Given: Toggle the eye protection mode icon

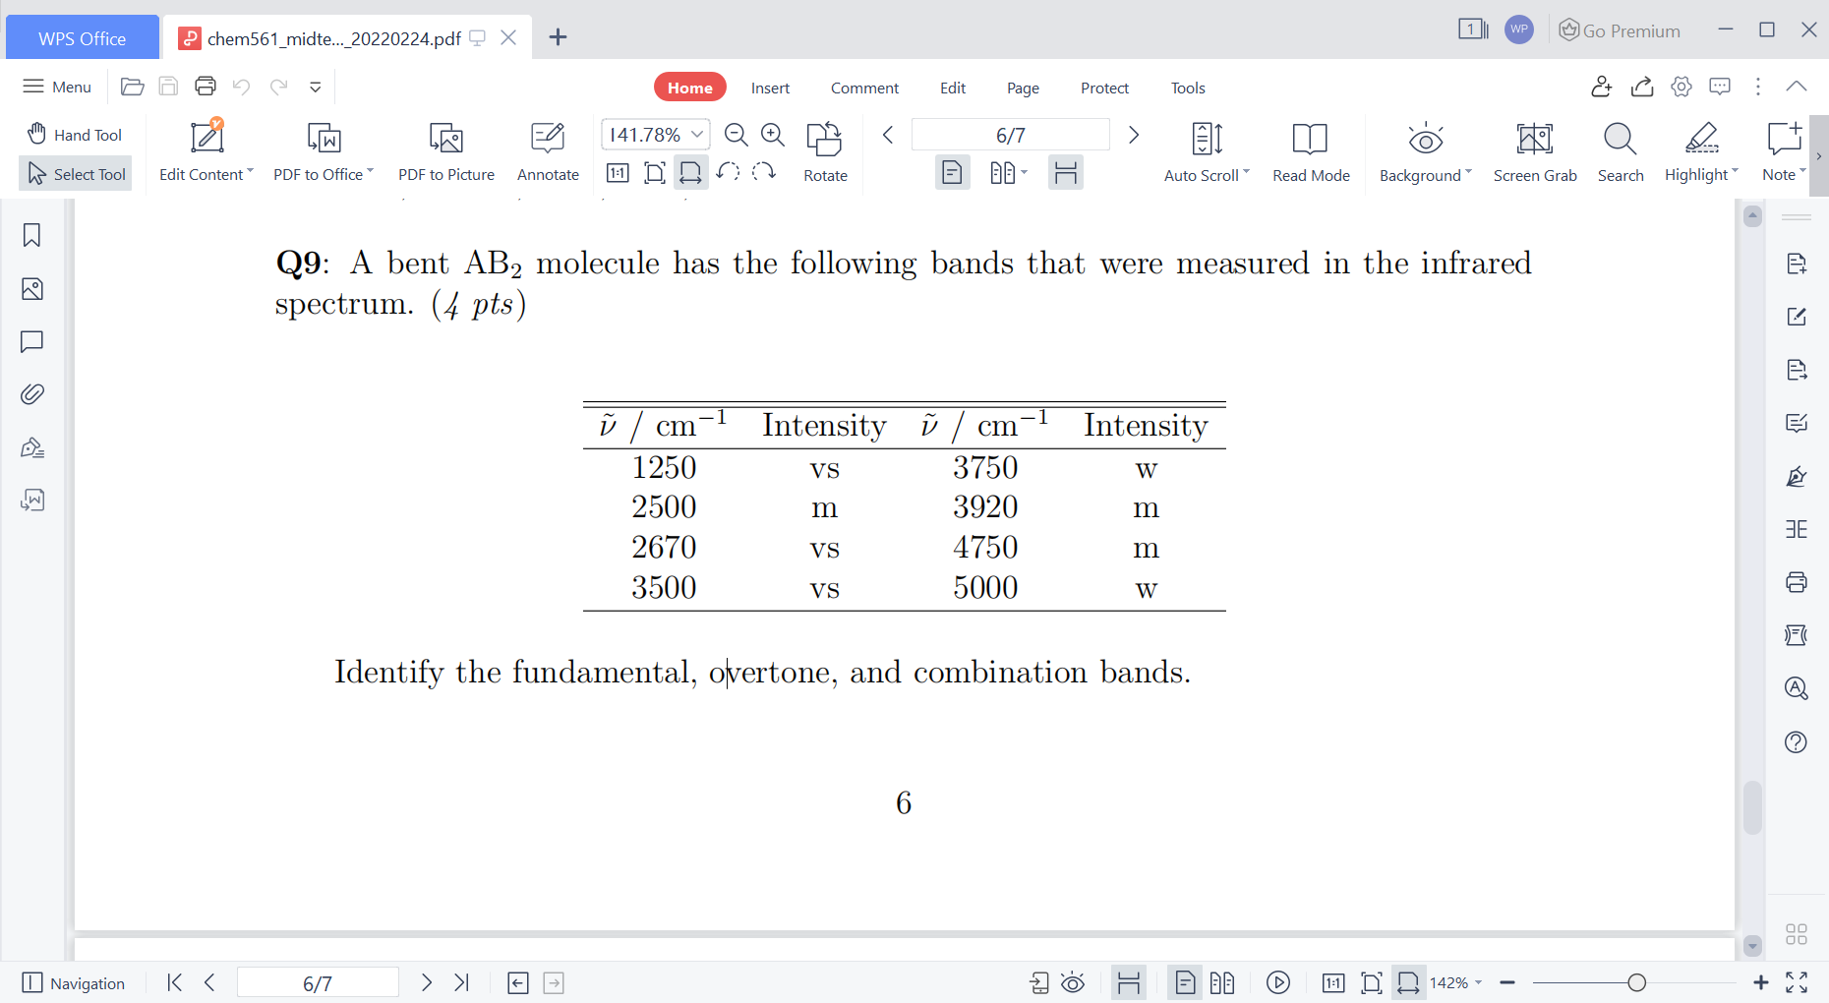Looking at the screenshot, I should (x=1072, y=982).
